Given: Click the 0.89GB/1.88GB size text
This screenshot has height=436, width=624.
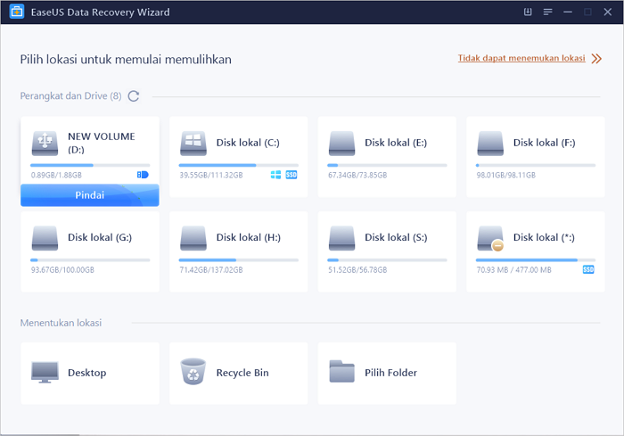Looking at the screenshot, I should pos(56,175).
